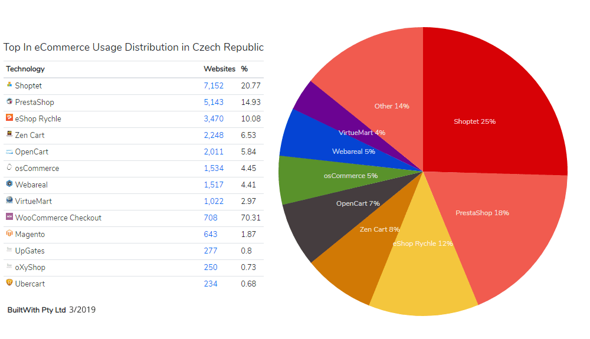This screenshot has height=339, width=590.
Task: Open the 643 Magento websites link
Action: point(210,235)
